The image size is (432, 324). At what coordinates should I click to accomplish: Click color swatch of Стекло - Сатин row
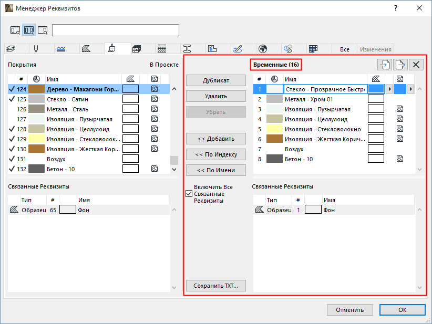click(36, 99)
